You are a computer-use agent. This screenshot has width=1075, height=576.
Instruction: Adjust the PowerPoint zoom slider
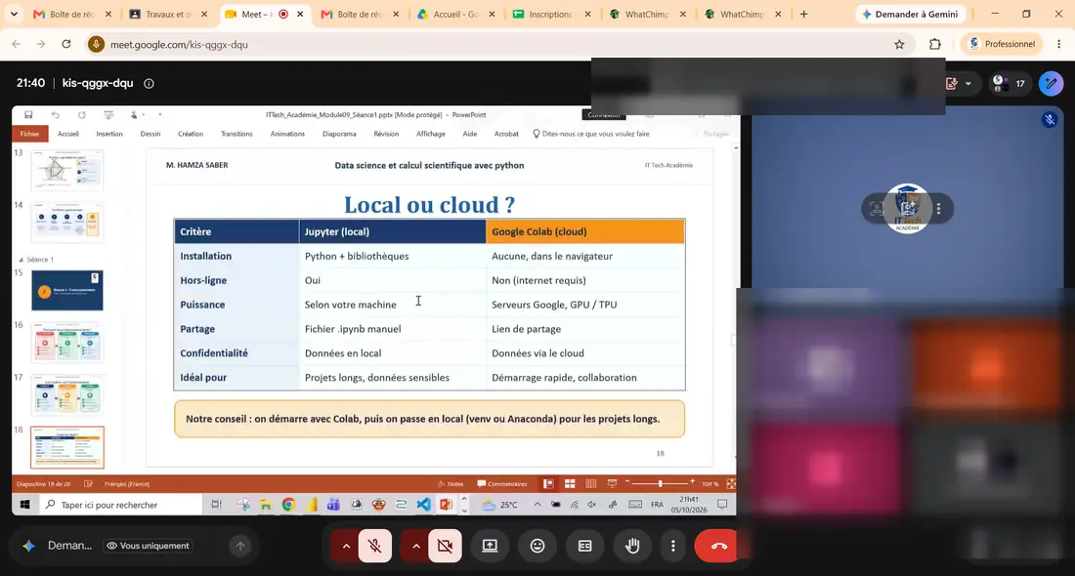(x=660, y=484)
